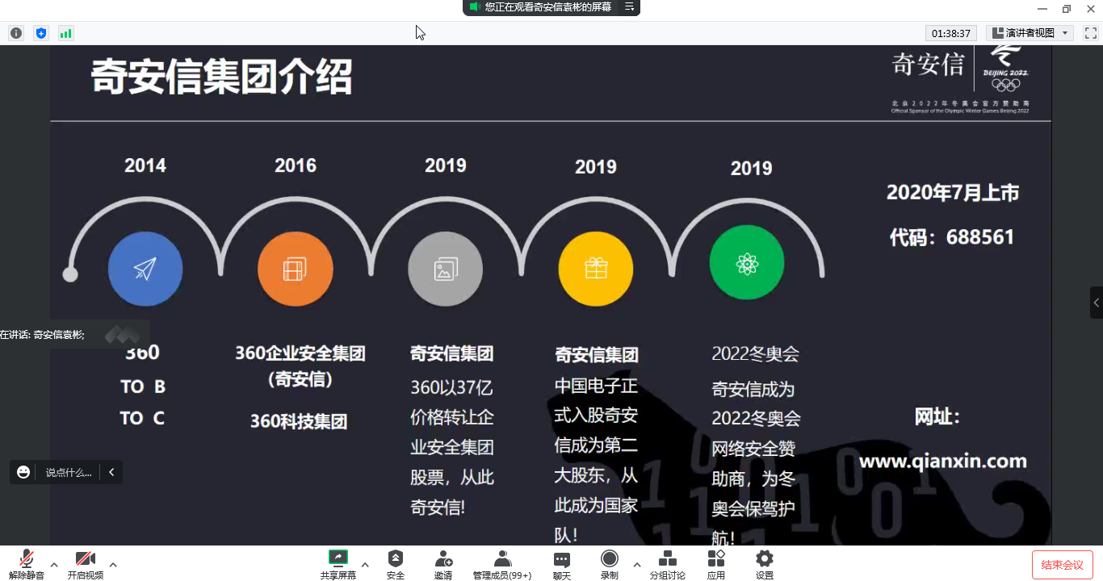Open 演讲者视图 view mode menu

(x=1030, y=33)
